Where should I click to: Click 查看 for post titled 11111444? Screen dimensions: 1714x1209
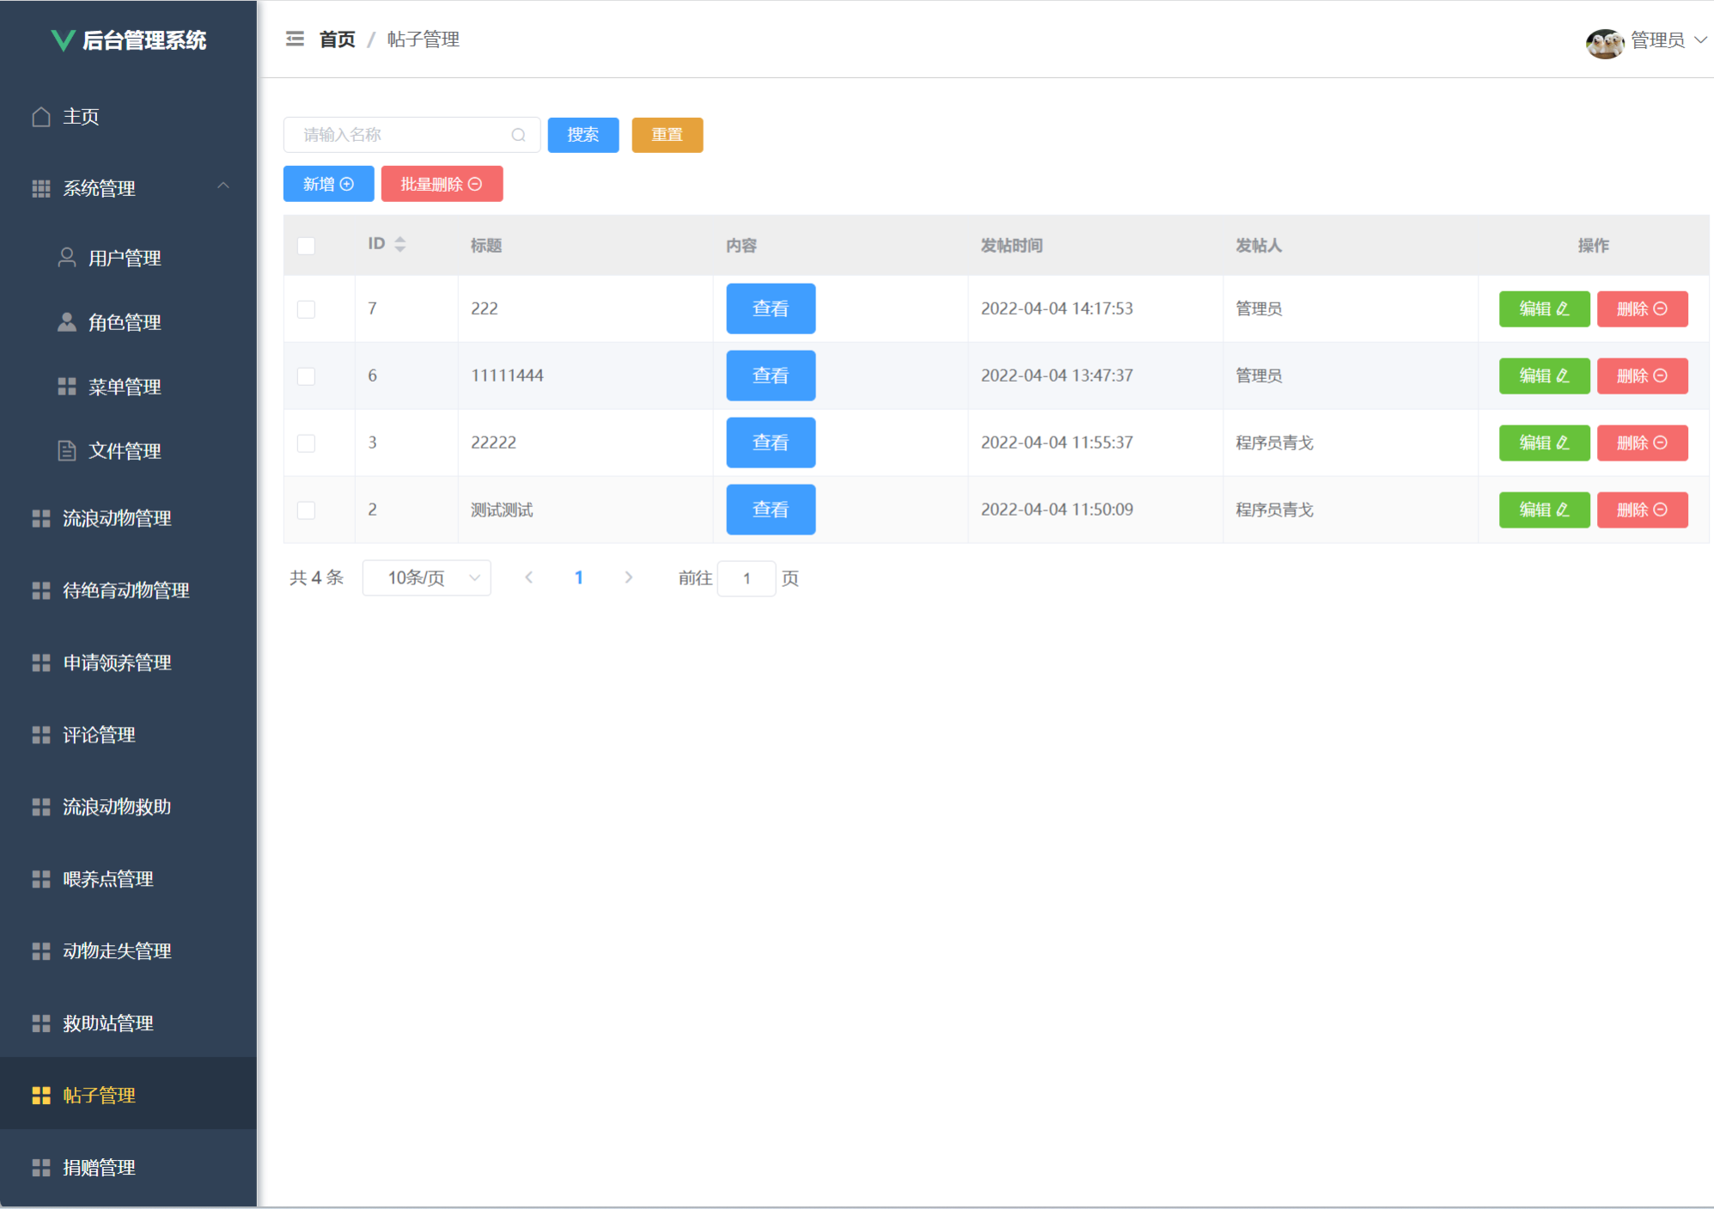pos(770,376)
